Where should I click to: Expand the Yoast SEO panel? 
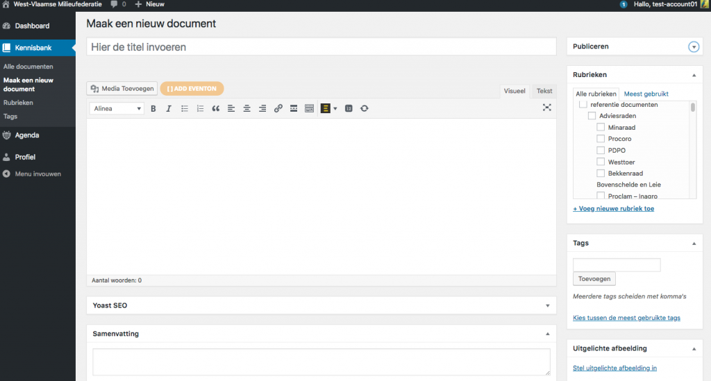[x=547, y=306]
